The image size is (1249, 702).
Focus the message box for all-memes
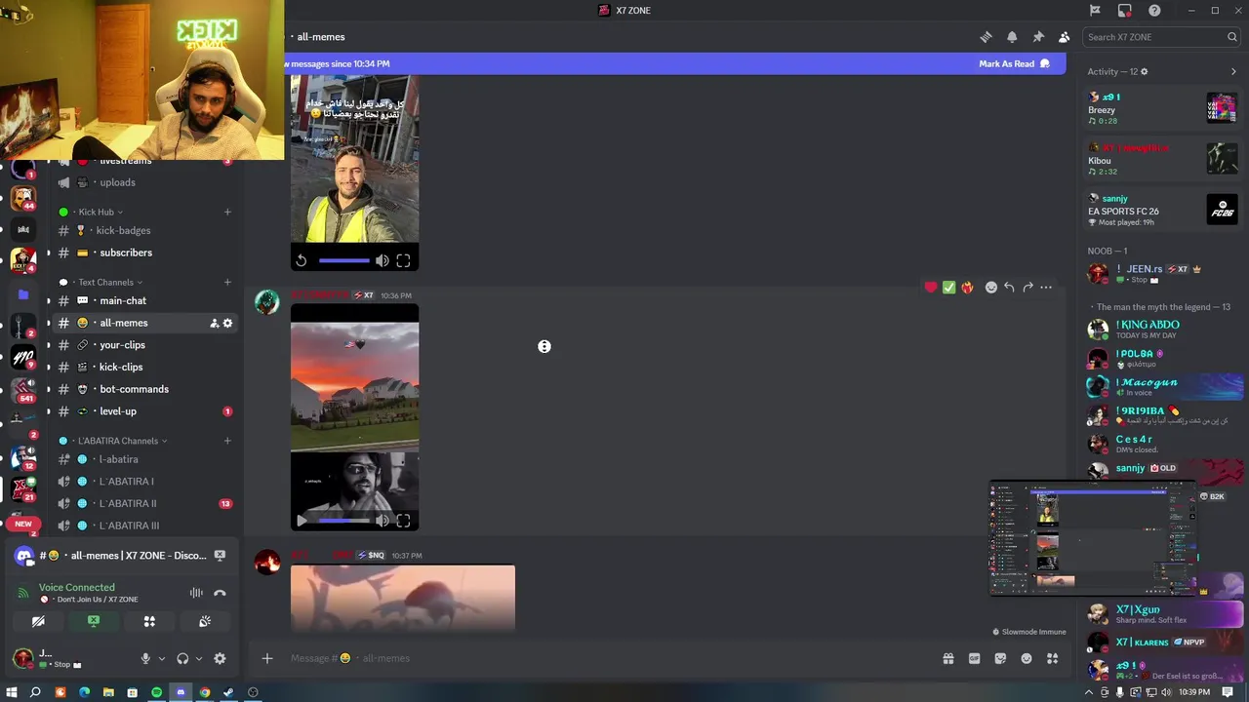610,658
